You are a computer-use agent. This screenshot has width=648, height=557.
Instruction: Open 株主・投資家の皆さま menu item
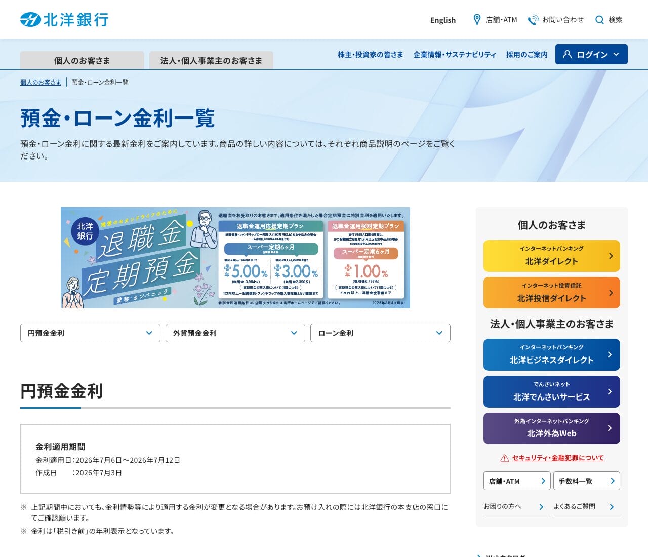pyautogui.click(x=371, y=55)
